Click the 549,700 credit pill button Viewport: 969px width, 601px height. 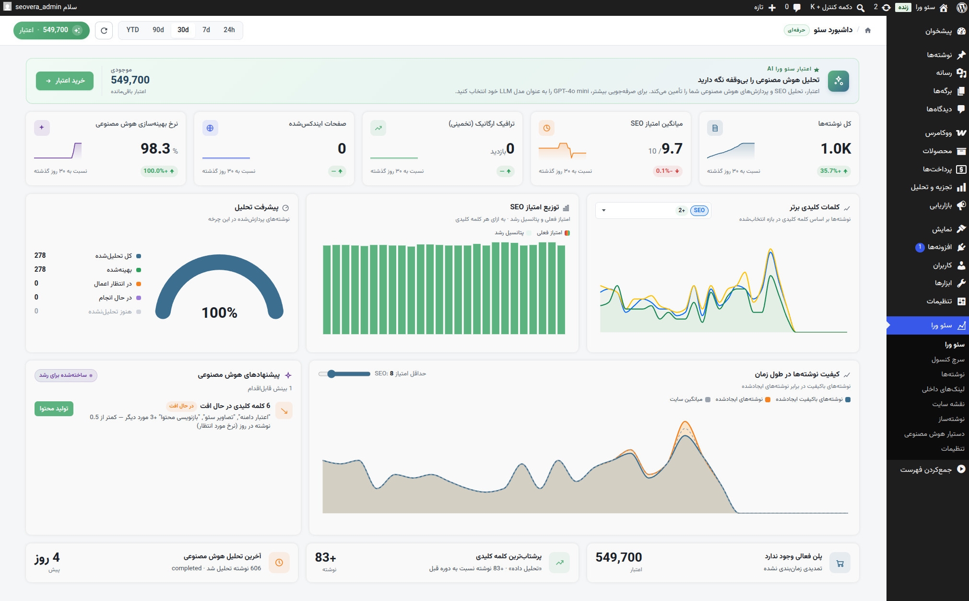[51, 30]
